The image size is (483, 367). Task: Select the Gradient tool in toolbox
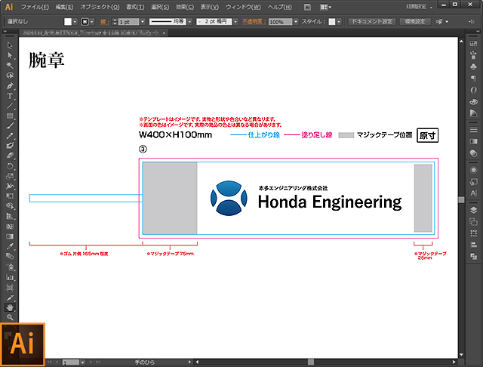coord(10,236)
